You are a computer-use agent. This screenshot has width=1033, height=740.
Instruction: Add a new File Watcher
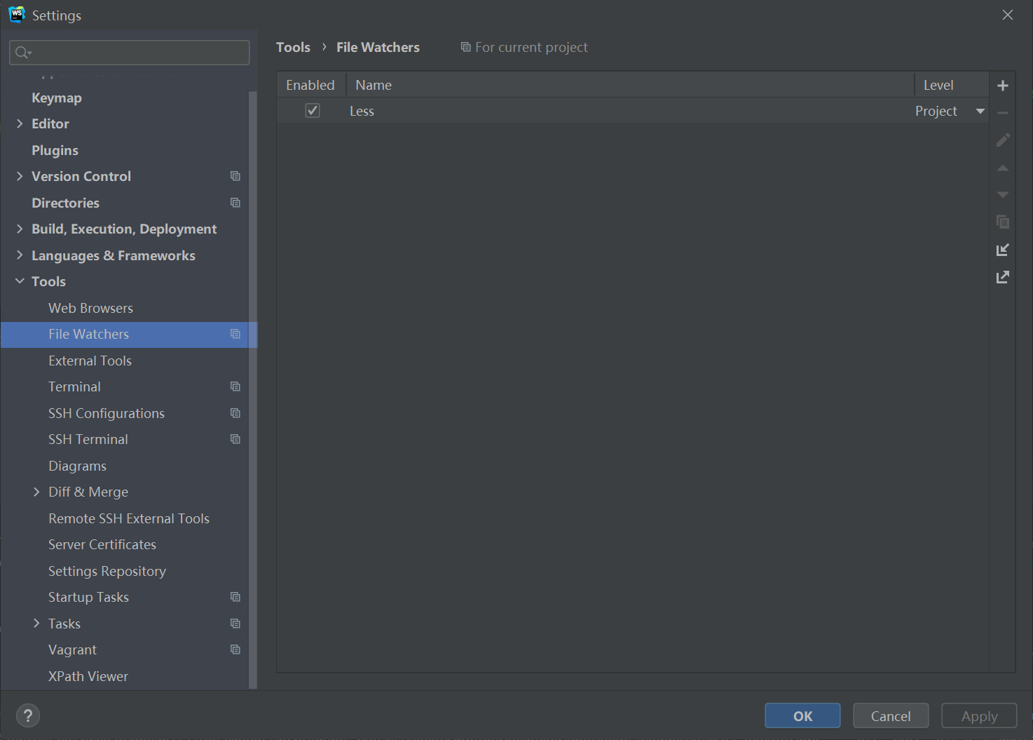coord(1002,85)
